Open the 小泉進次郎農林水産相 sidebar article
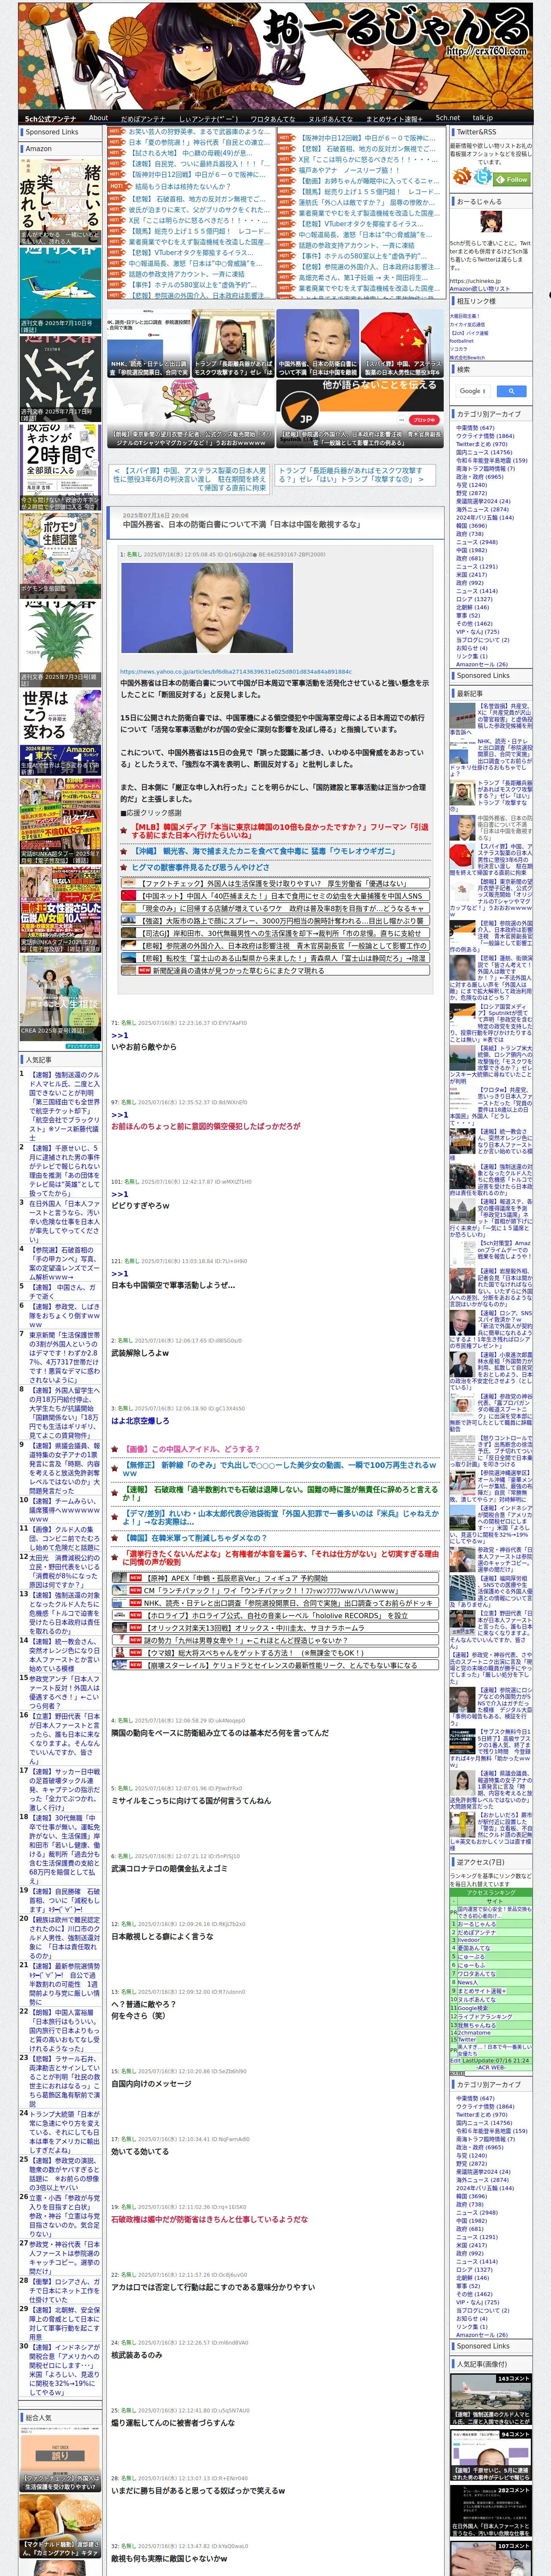 (x=490, y=1370)
